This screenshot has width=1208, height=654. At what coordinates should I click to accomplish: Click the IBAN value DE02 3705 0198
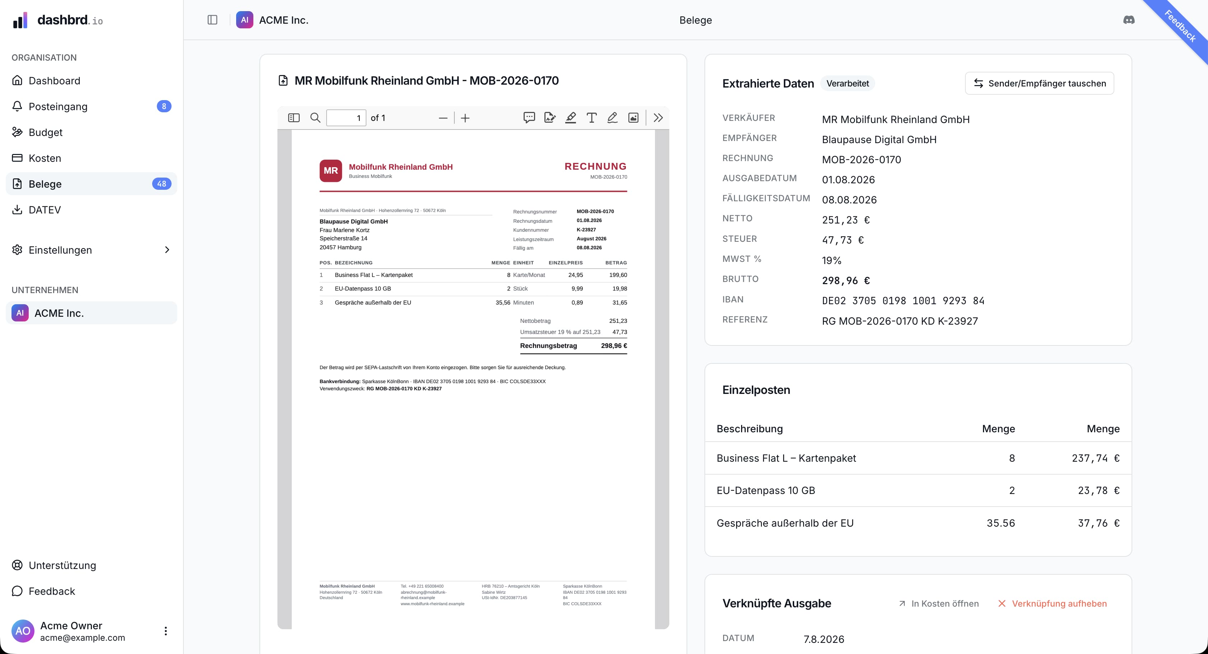(x=903, y=301)
